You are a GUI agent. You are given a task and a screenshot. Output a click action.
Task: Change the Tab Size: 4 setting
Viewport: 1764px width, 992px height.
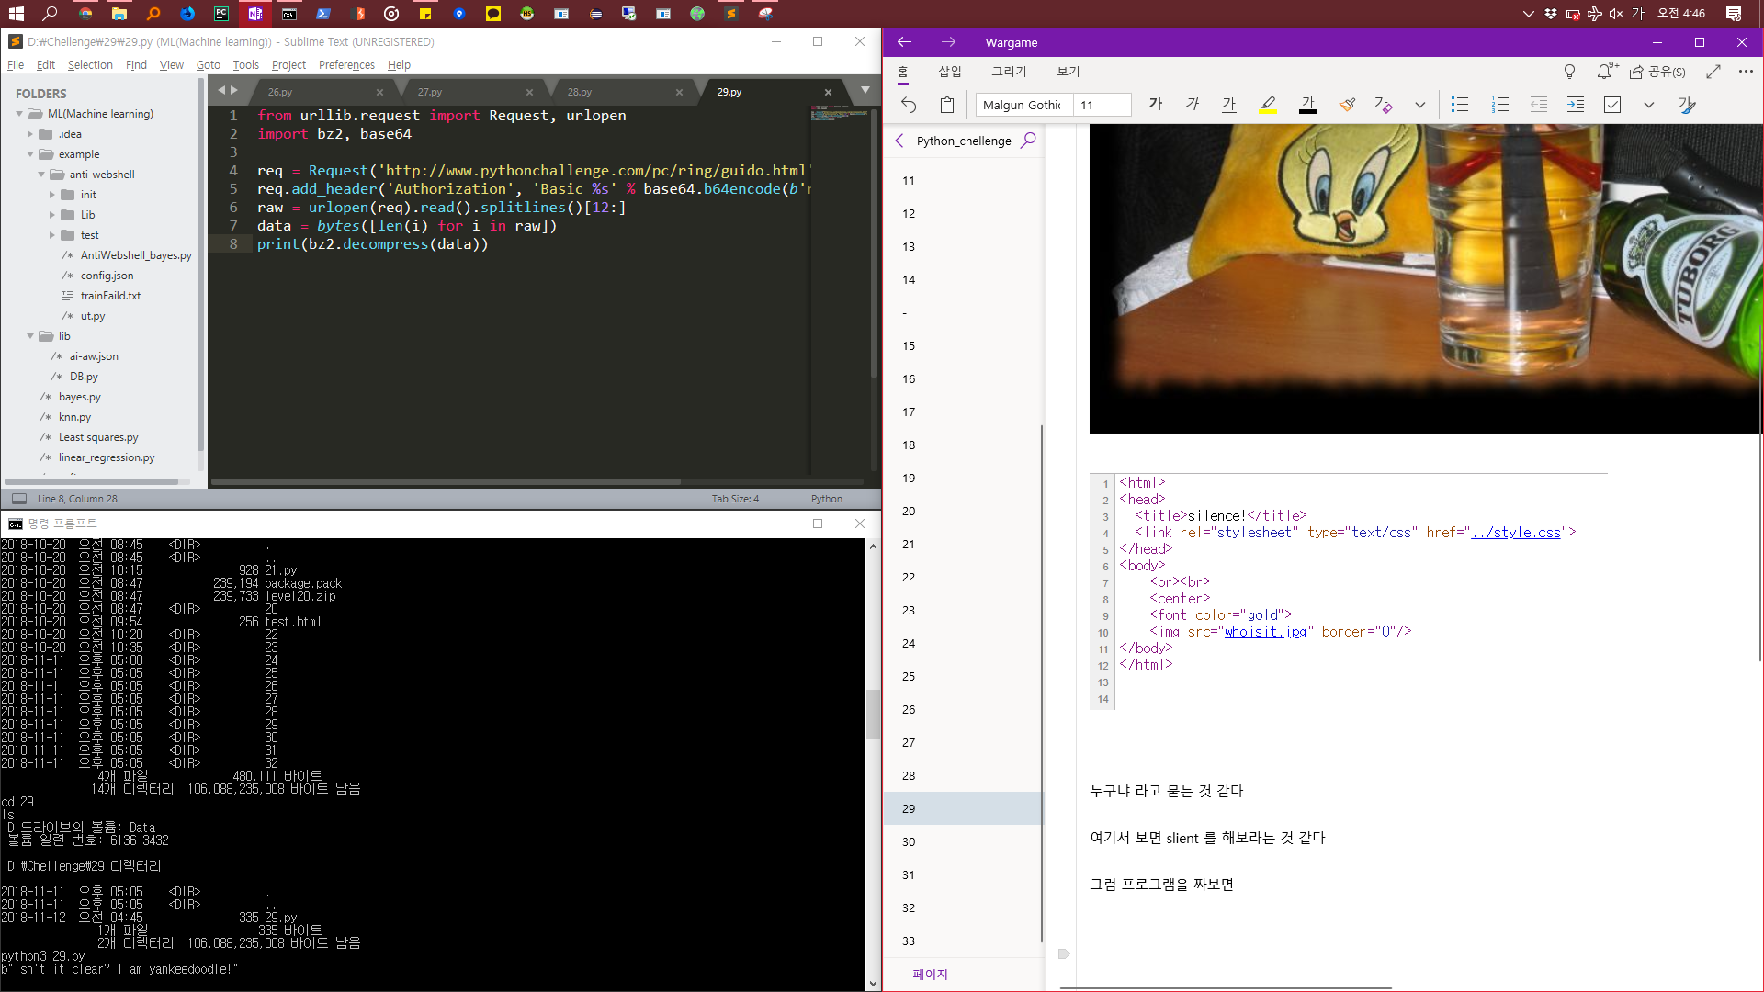click(735, 499)
